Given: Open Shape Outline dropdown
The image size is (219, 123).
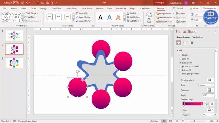Looking at the screenshot, I should [84, 17].
